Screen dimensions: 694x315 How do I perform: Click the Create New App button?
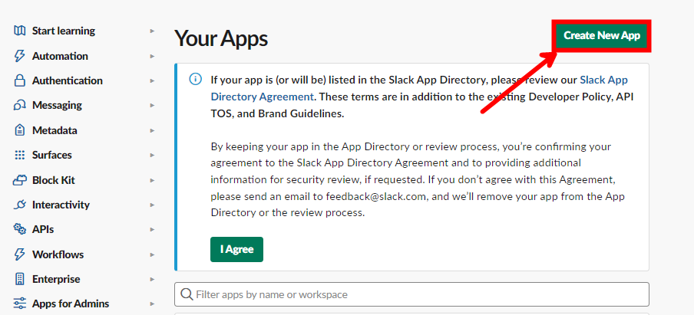[602, 36]
